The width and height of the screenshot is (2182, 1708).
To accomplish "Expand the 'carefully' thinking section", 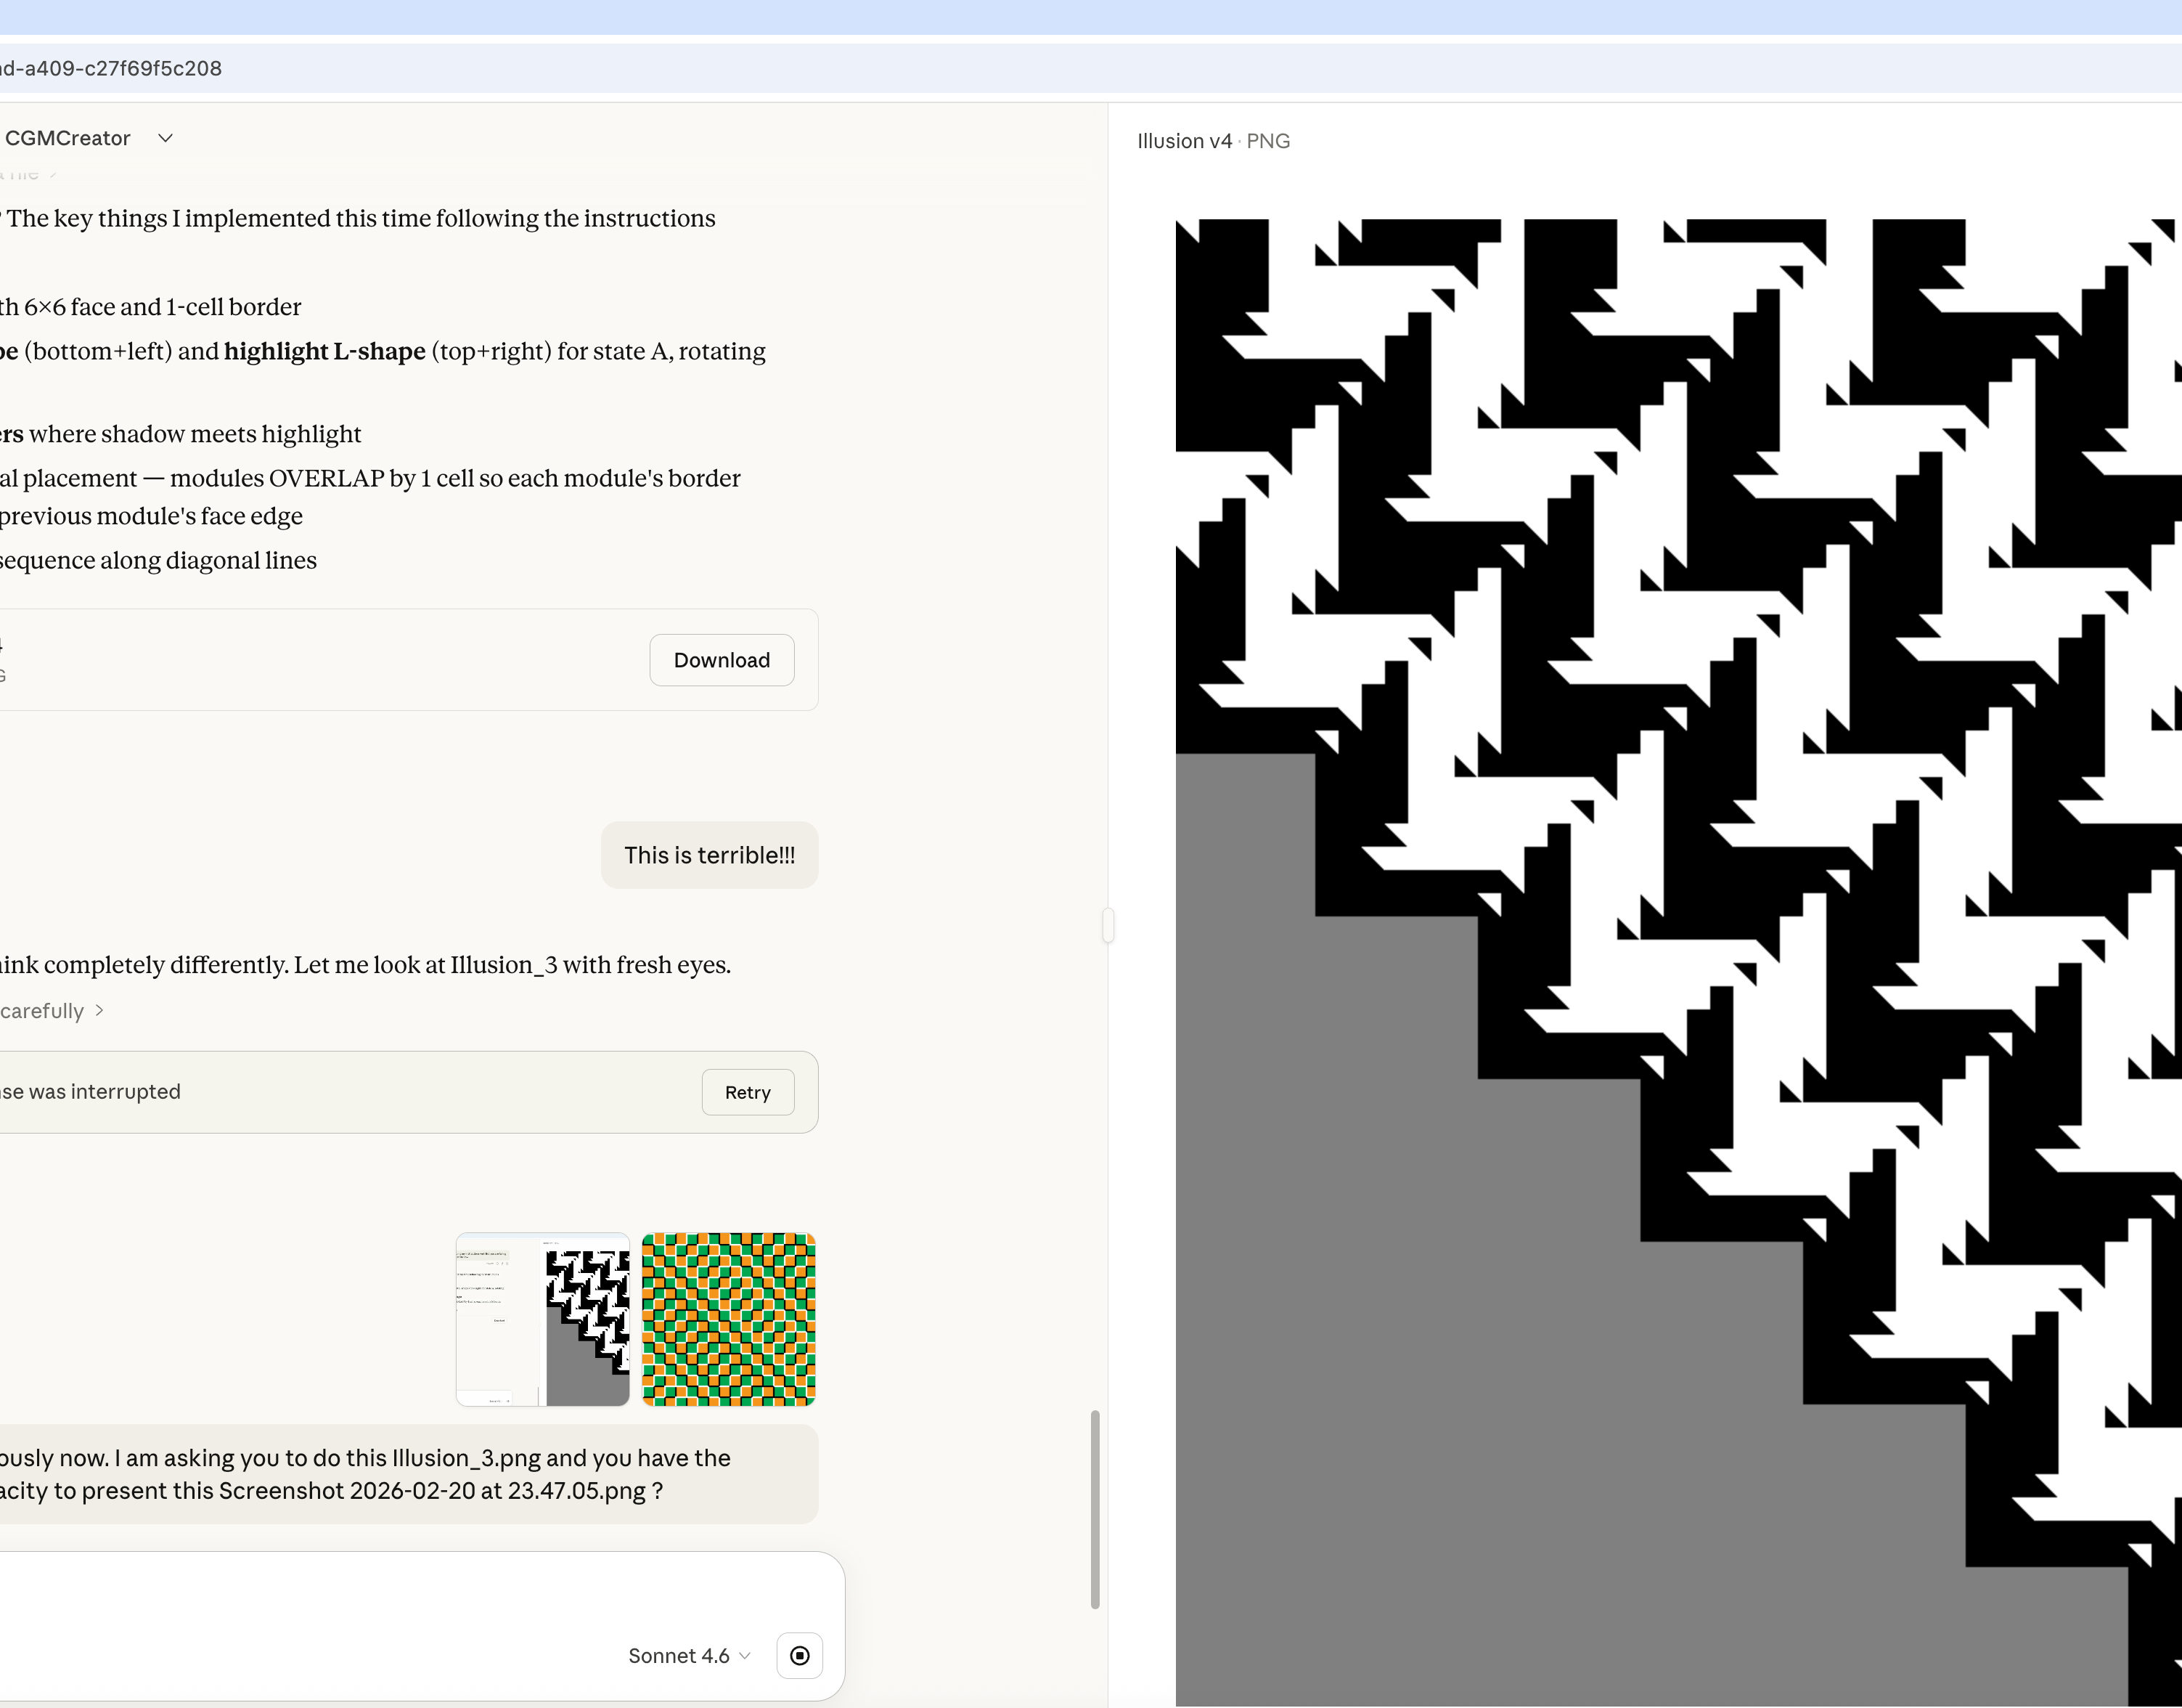I will pyautogui.click(x=52, y=1011).
